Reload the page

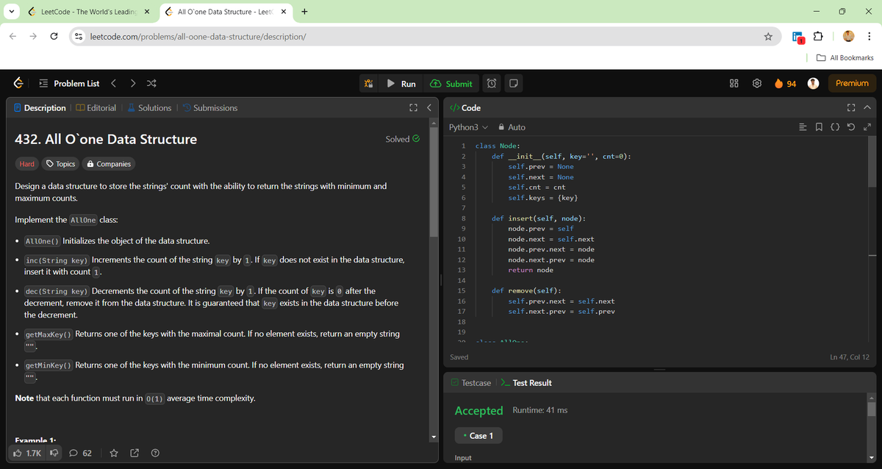(55, 36)
